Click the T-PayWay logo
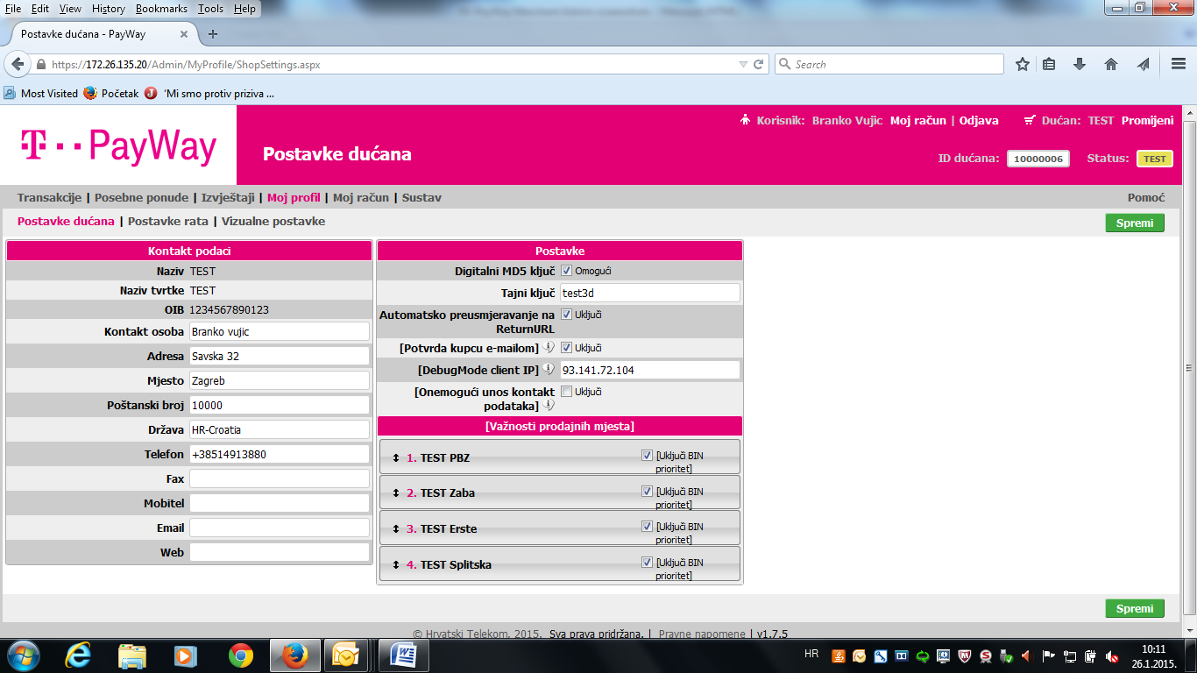 click(118, 145)
